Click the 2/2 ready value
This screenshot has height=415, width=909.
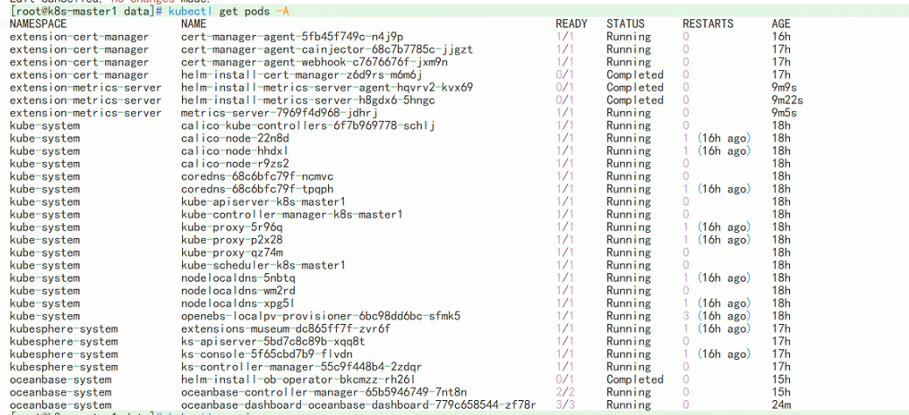click(x=564, y=392)
